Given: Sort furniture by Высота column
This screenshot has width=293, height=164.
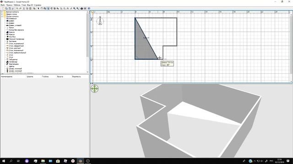Looking at the screenshot, I should (x=60, y=77).
